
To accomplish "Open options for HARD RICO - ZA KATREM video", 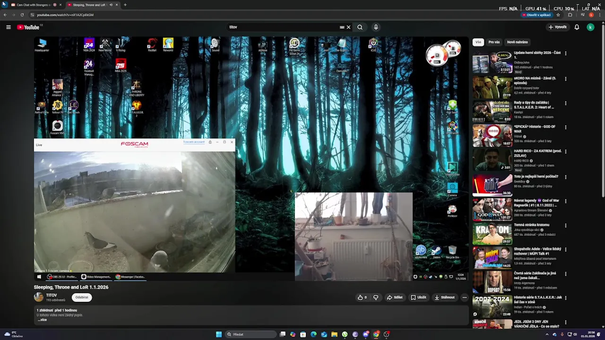I will [x=565, y=152].
